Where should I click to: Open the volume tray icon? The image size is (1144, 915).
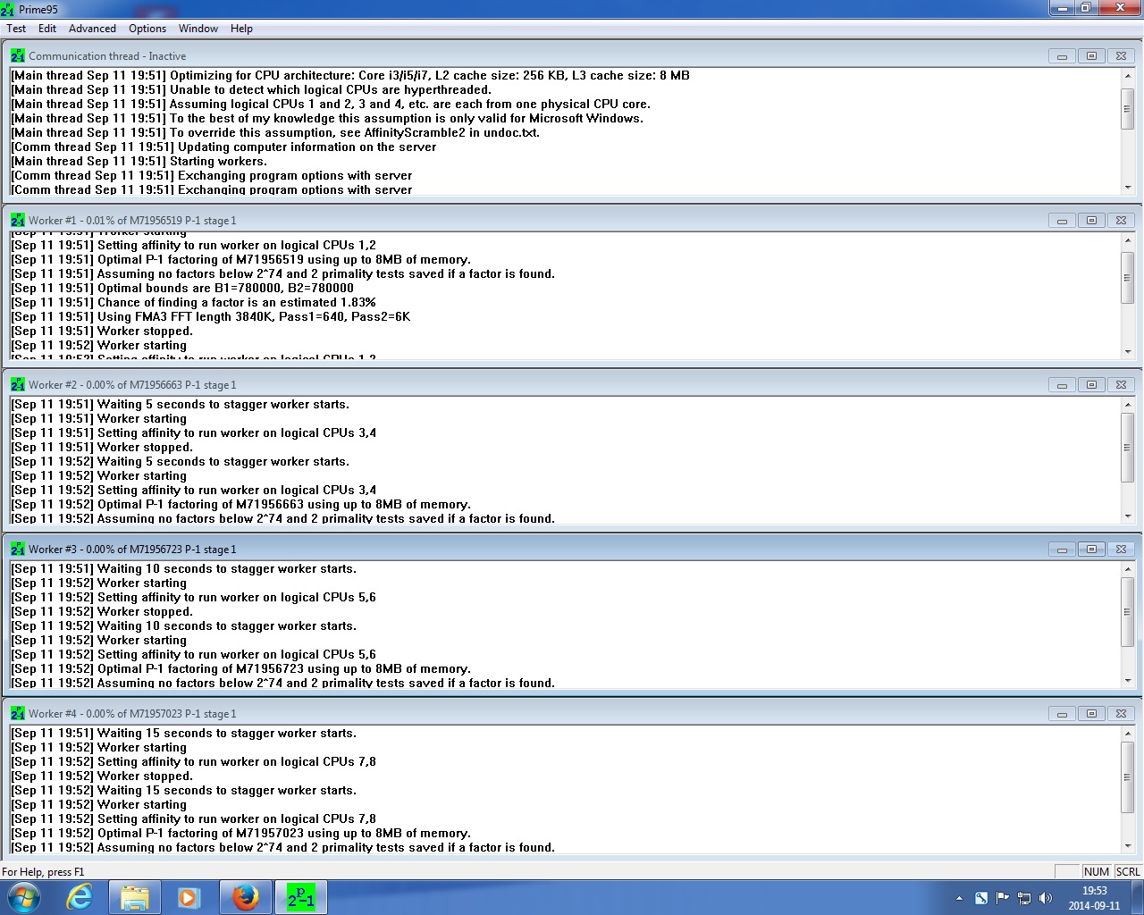tap(1046, 898)
